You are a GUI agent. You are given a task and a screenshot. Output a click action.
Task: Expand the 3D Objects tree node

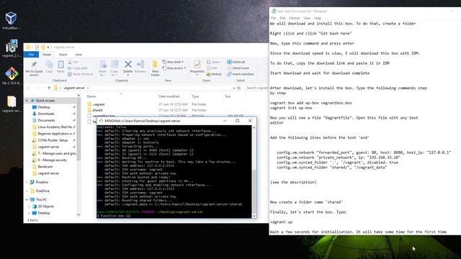29,206
